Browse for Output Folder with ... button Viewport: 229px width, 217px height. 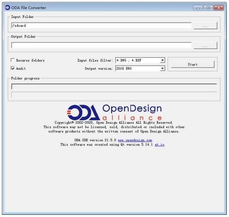[x=205, y=45]
